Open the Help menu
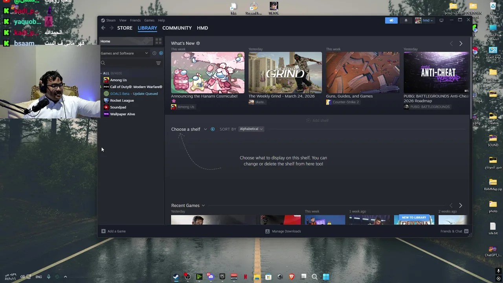The width and height of the screenshot is (503, 283). [x=162, y=20]
